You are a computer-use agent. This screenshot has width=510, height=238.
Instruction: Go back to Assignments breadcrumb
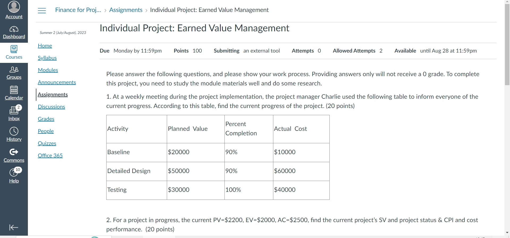click(126, 10)
